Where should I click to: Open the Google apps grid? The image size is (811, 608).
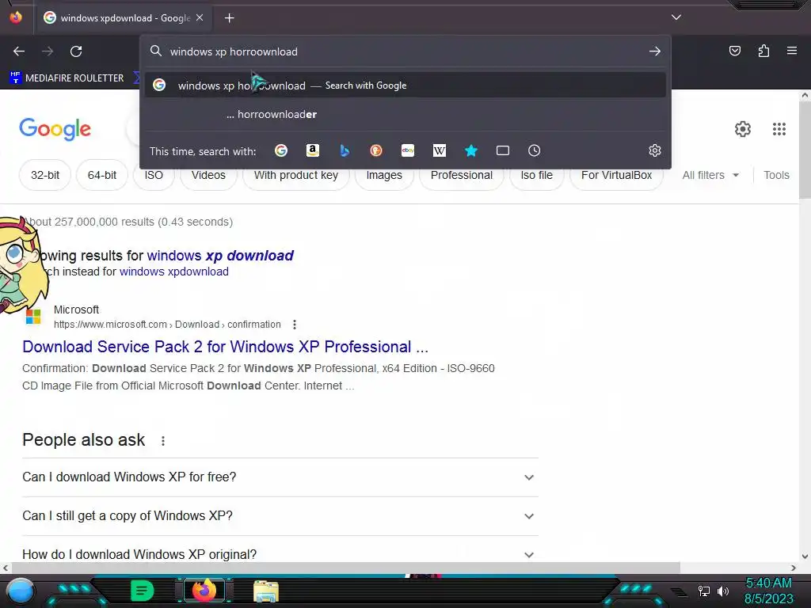(779, 129)
